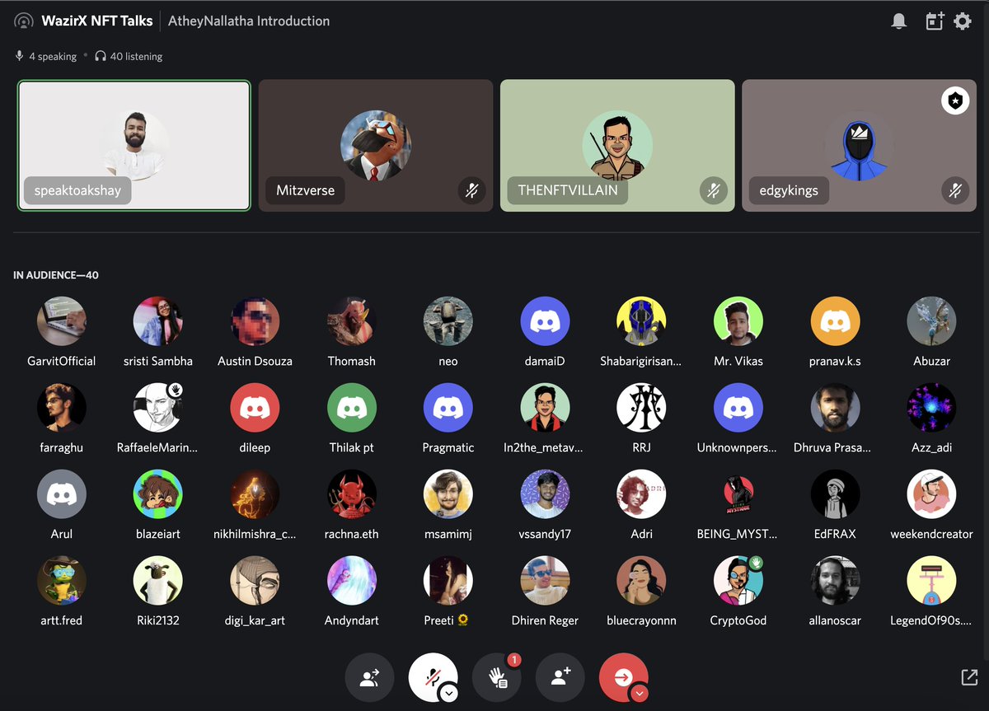Click Abuzar's avatar
The image size is (989, 711).
point(931,321)
